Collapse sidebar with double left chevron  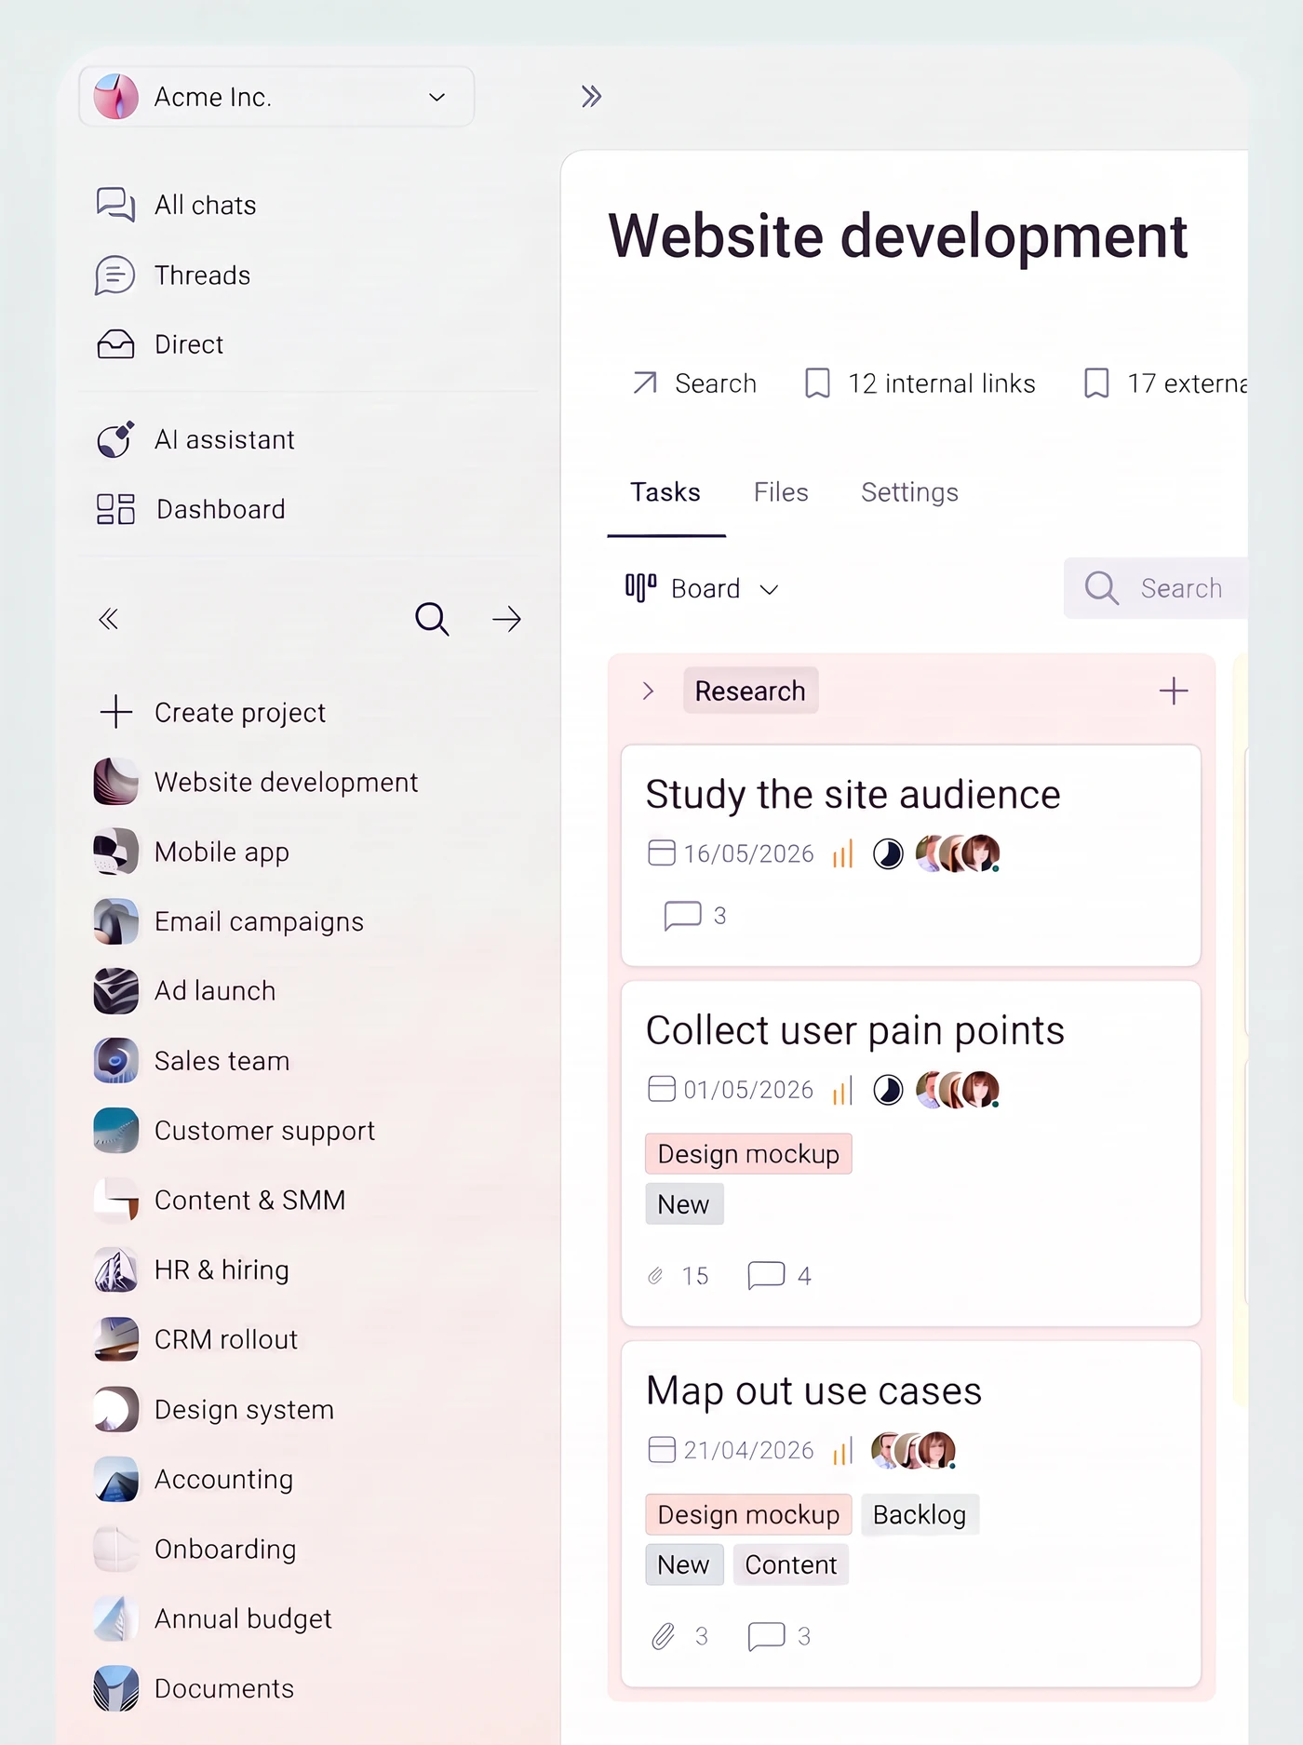click(109, 619)
